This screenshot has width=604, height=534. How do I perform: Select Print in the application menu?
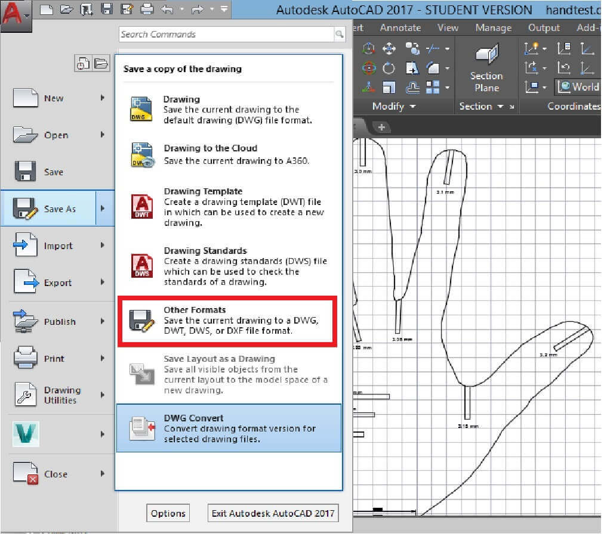58,358
